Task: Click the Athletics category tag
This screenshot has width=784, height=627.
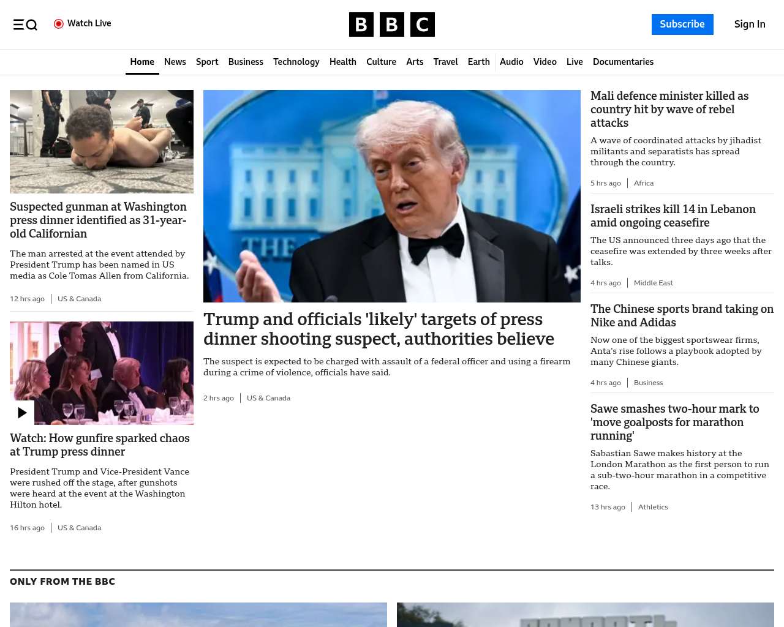Action: tap(653, 507)
